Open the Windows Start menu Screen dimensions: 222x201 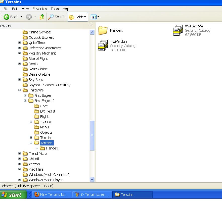click(x=13, y=195)
